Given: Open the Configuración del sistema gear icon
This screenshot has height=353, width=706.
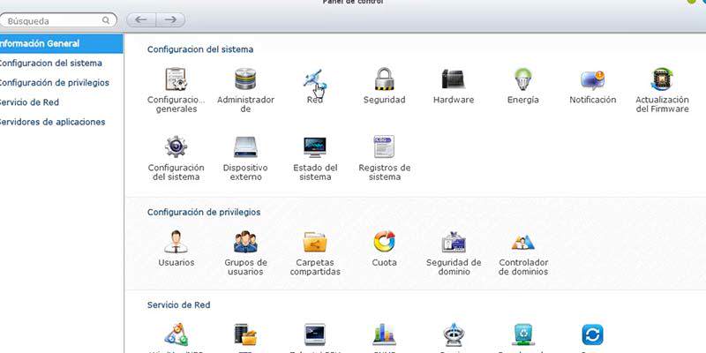Looking at the screenshot, I should point(176,146).
